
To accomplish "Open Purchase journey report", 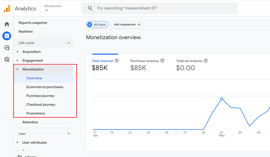I will pyautogui.click(x=40, y=96).
